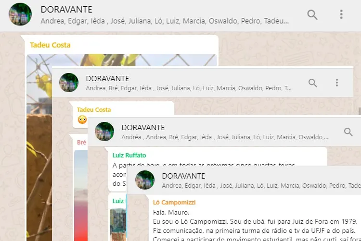The image size is (361, 241).
Task: Click sender name Tadeu Costa above the photo
Action: pyautogui.click(x=50, y=45)
